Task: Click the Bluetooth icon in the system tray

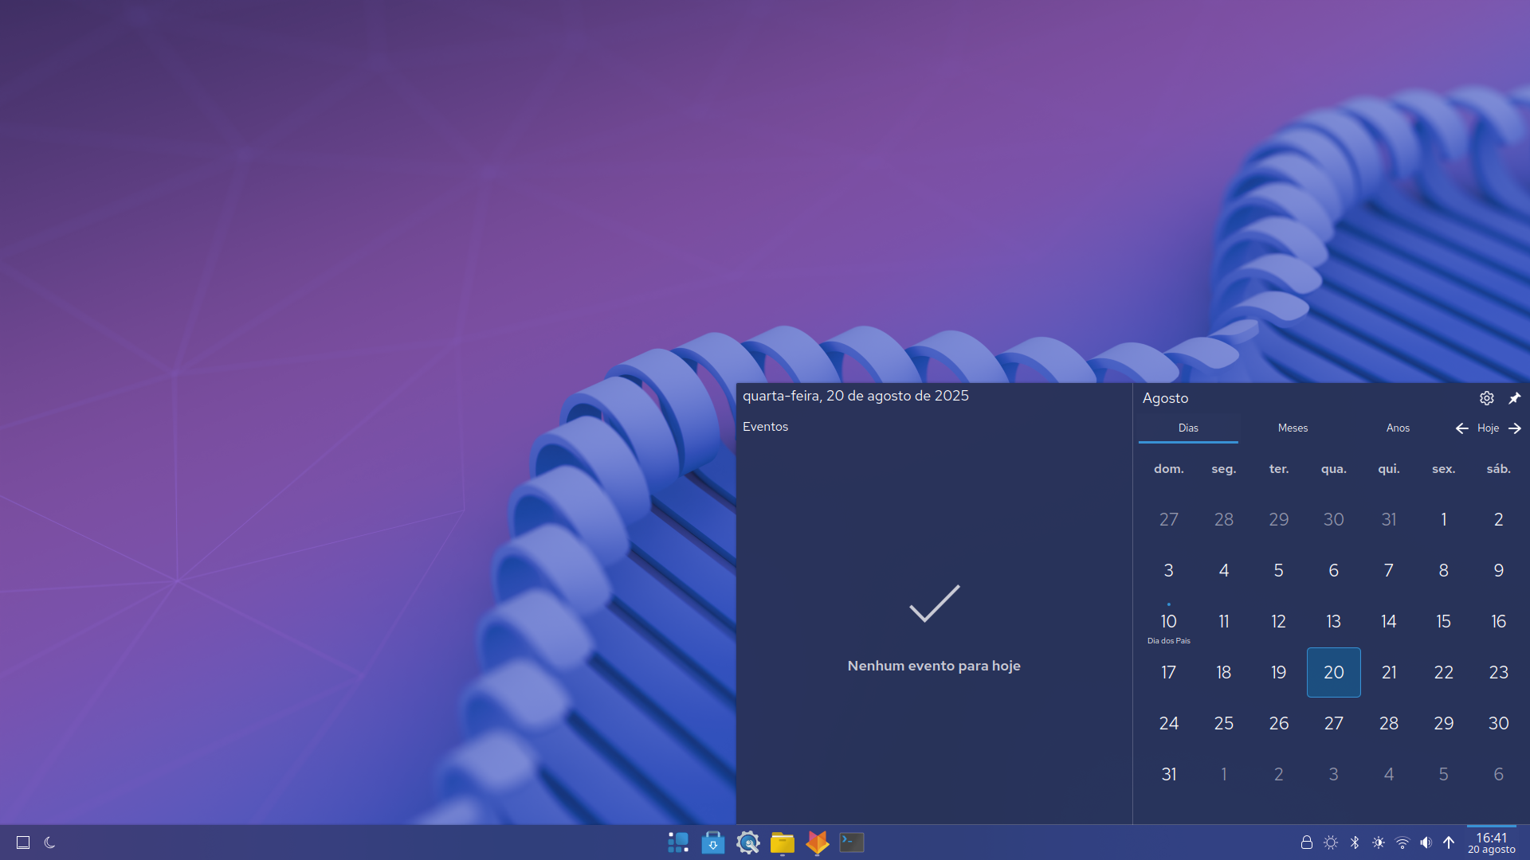Action: pos(1354,842)
